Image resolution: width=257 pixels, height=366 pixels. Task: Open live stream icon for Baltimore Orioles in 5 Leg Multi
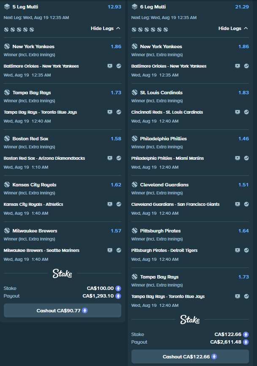[x=110, y=66]
